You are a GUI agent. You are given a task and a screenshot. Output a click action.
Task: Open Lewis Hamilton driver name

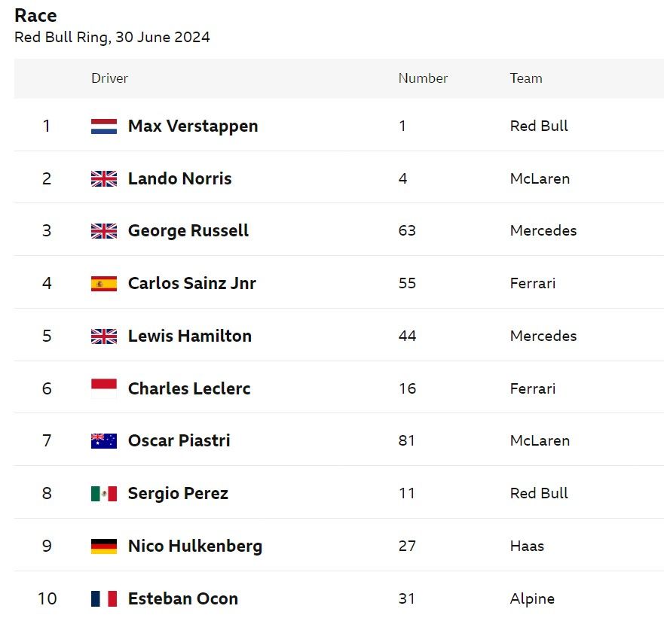tap(190, 336)
